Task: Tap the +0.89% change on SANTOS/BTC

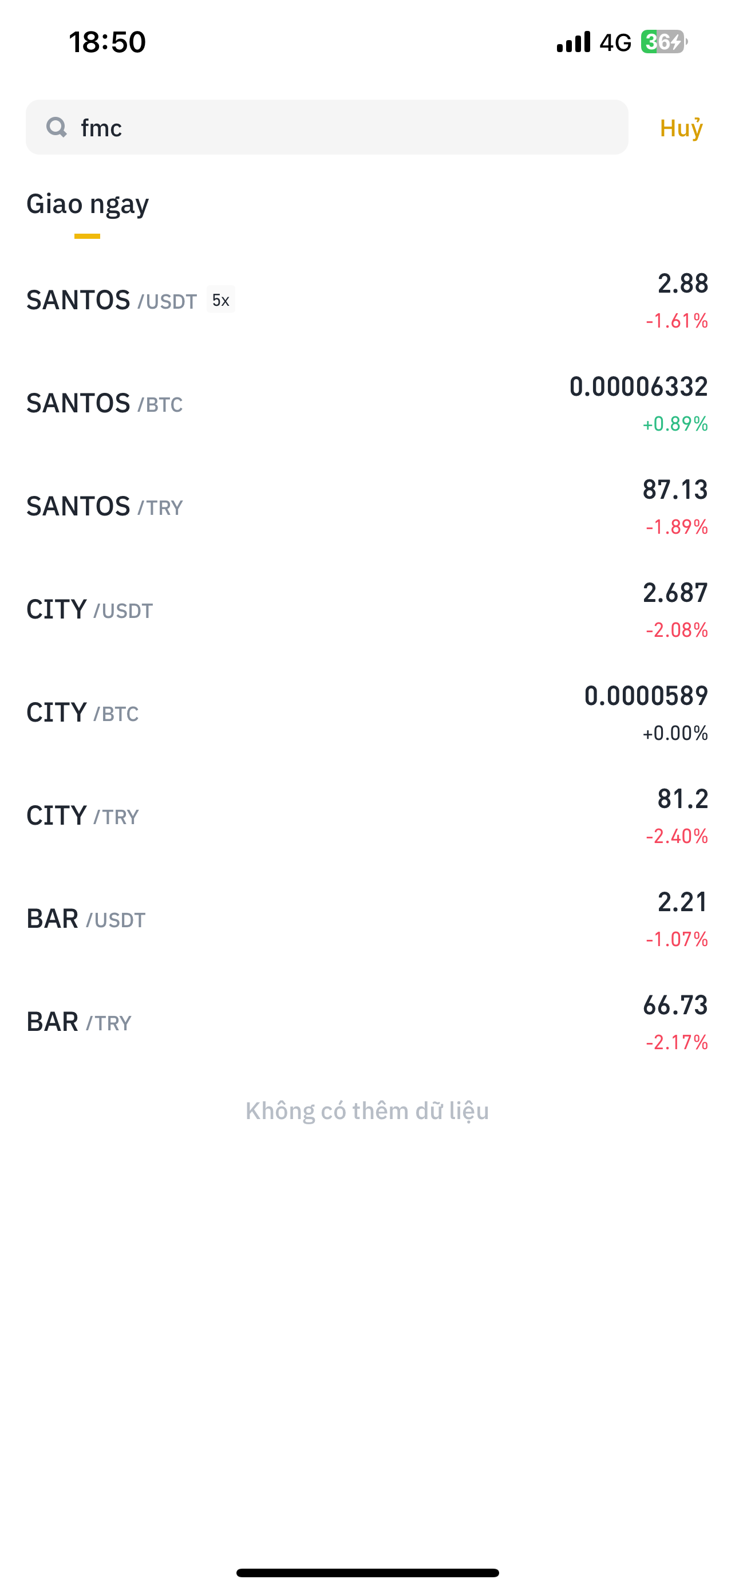Action: pos(675,424)
